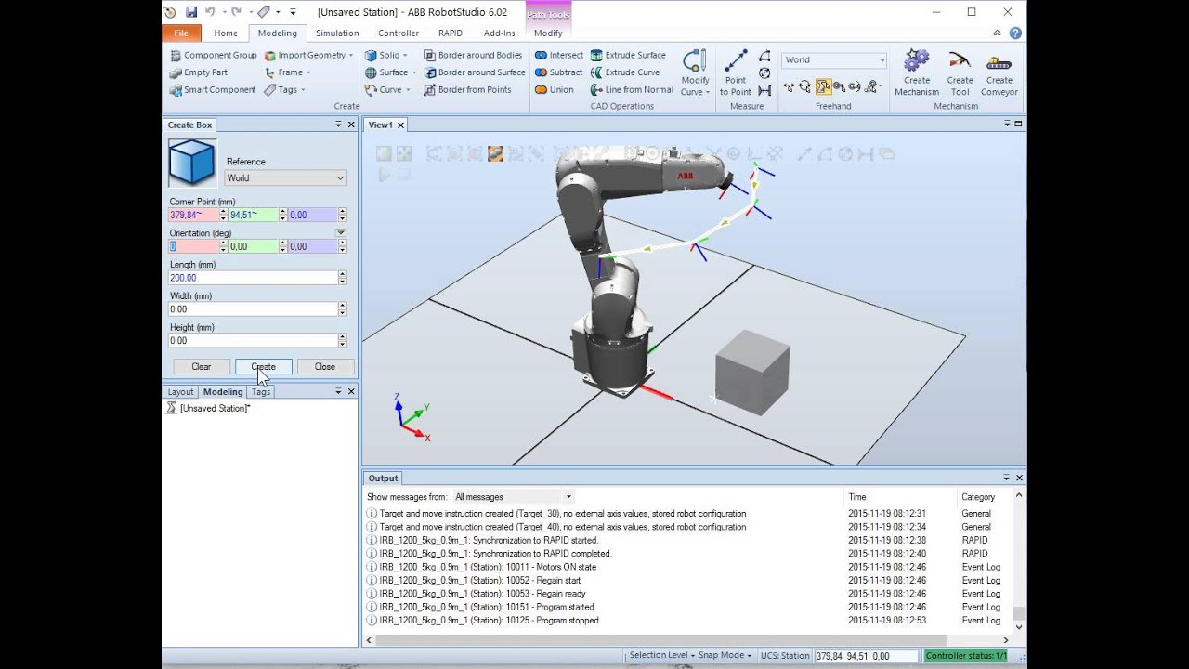Toggle the highlighted orange selection icon in View1 toolbar
Screen dimensions: 1189x669
[495, 153]
